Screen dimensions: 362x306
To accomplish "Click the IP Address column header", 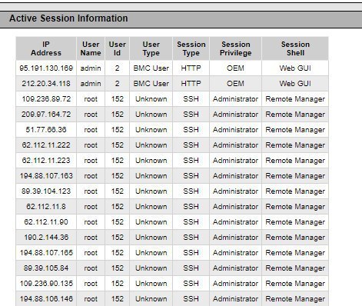I will [x=46, y=48].
